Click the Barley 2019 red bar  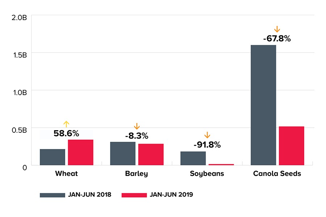pyautogui.click(x=151, y=154)
